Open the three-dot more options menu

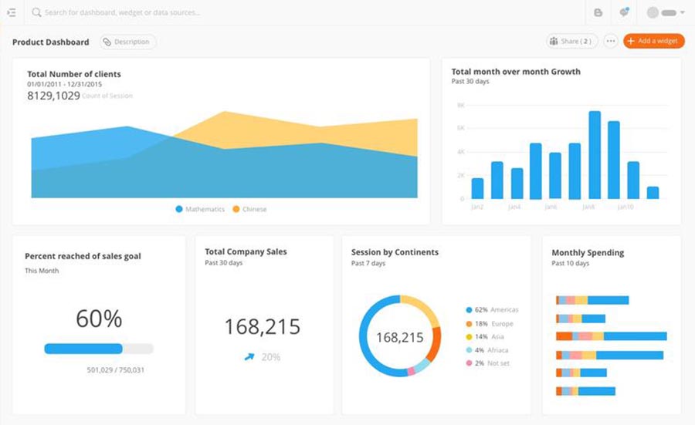611,42
